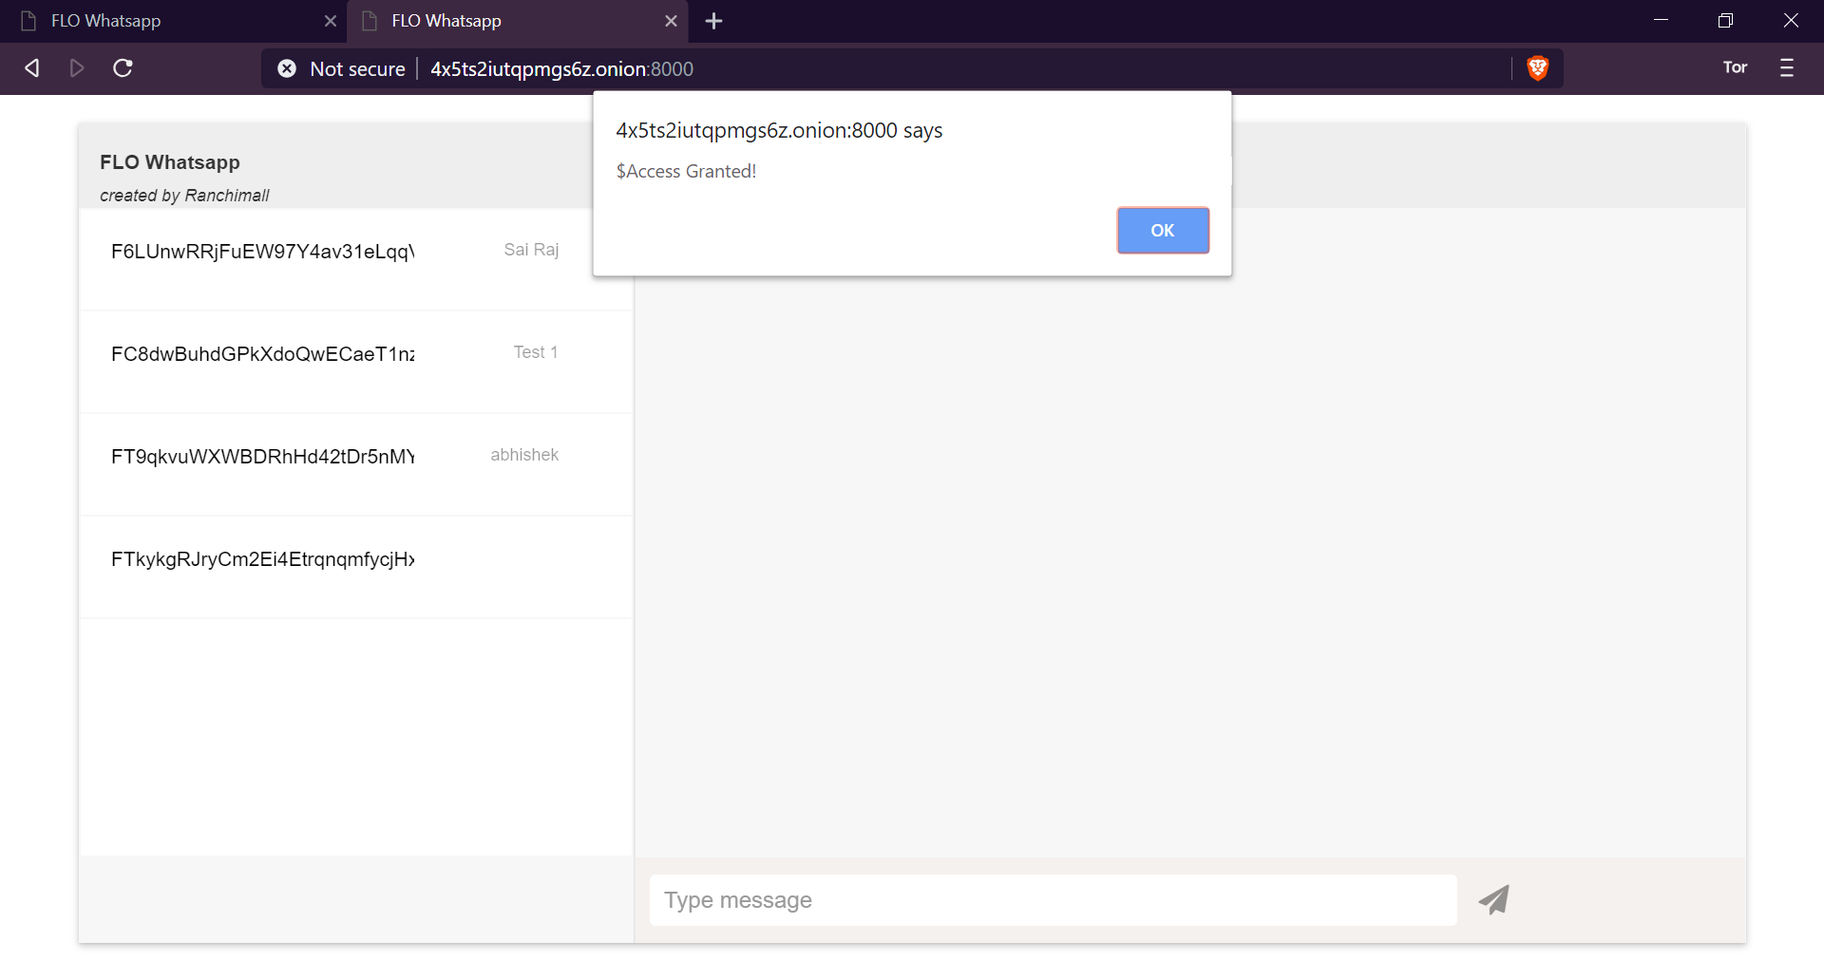1824x961 pixels.
Task: Click the forward navigation arrow icon
Action: [x=77, y=67]
